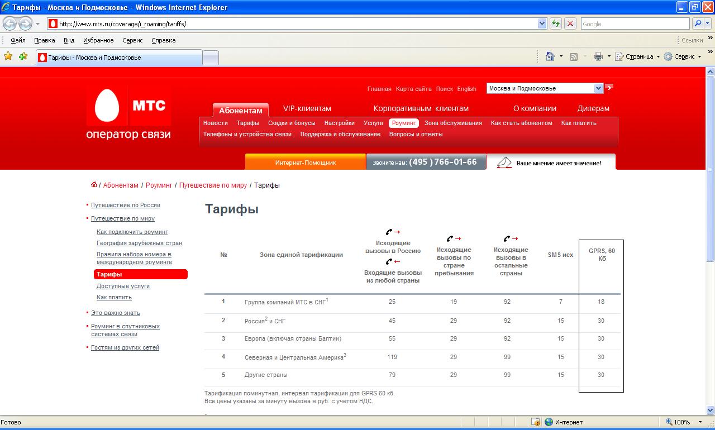The image size is (715, 430).
Task: Switch to the VIP-клиентам section
Action: [307, 108]
